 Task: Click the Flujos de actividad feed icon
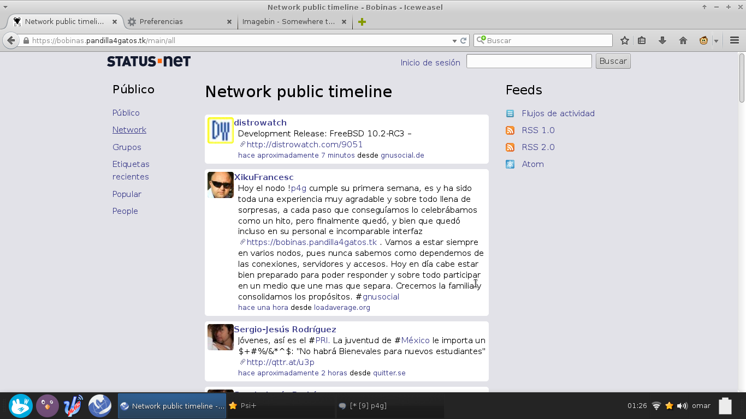(x=510, y=113)
